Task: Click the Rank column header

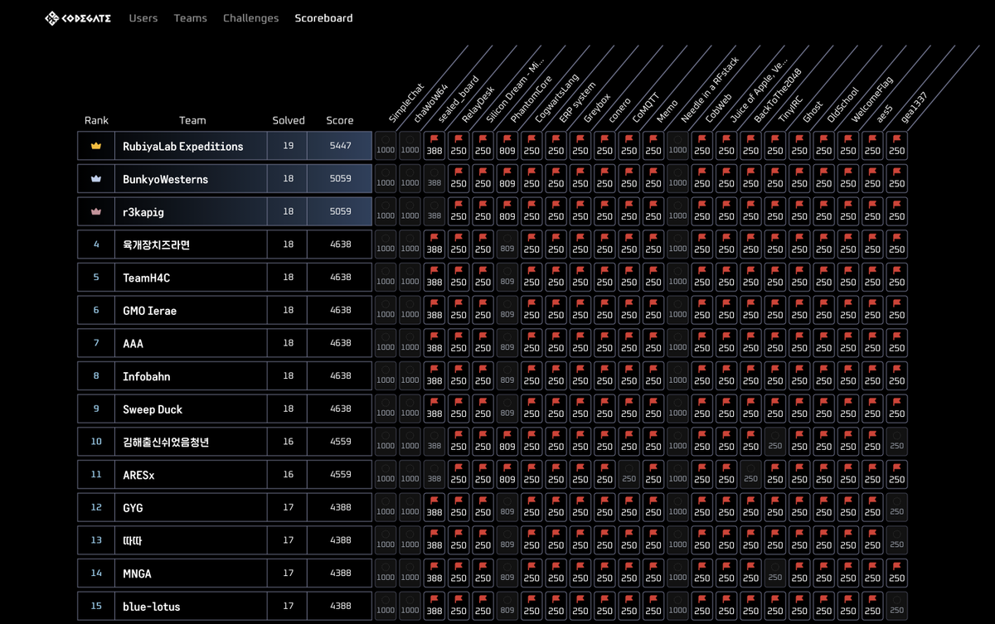Action: coord(96,120)
